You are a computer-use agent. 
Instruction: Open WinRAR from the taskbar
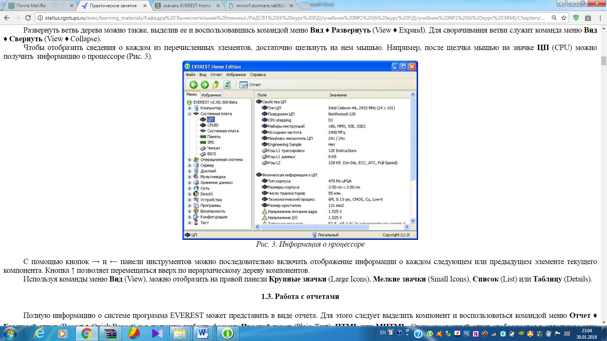click(110, 333)
